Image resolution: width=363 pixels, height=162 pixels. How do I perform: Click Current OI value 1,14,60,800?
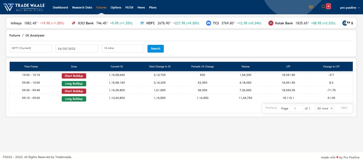[x=117, y=98]
